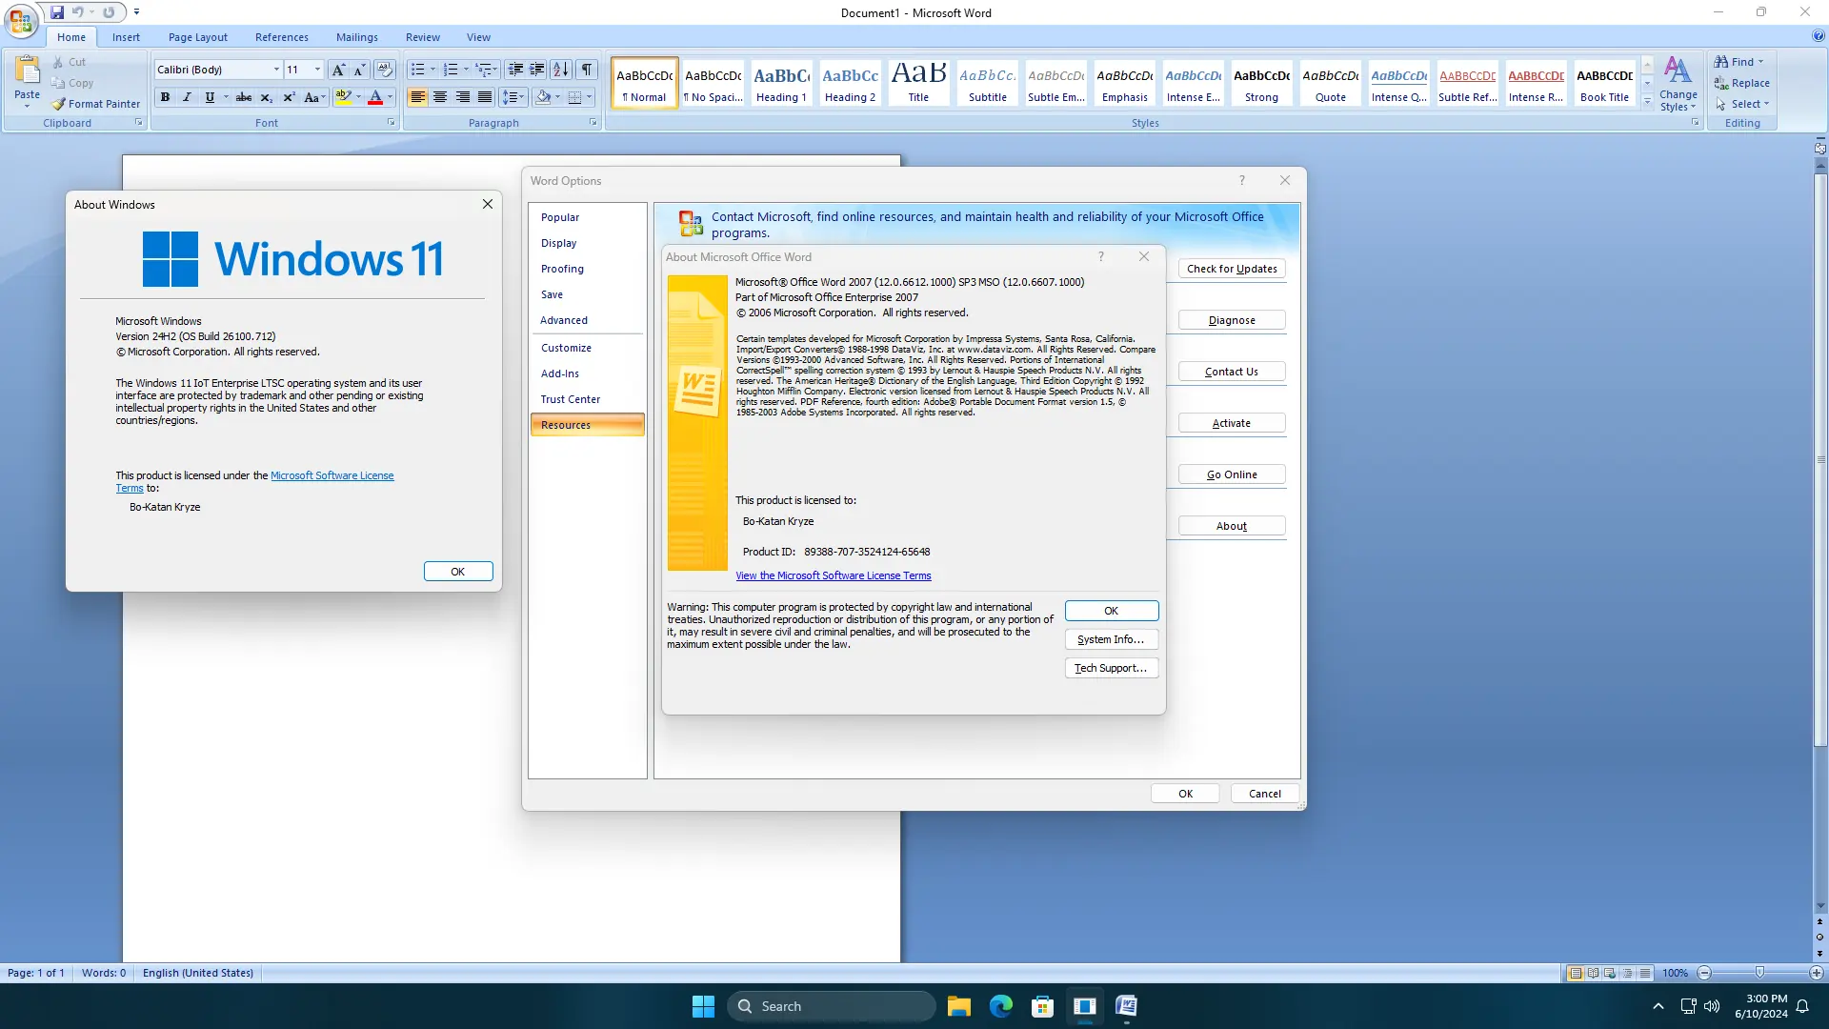Screen dimensions: 1829x1029
Task: Select Advanced in Word Options sidebar
Action: tap(587, 320)
